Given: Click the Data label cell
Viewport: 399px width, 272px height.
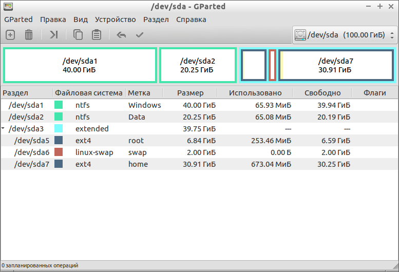Looking at the screenshot, I should click(137, 117).
